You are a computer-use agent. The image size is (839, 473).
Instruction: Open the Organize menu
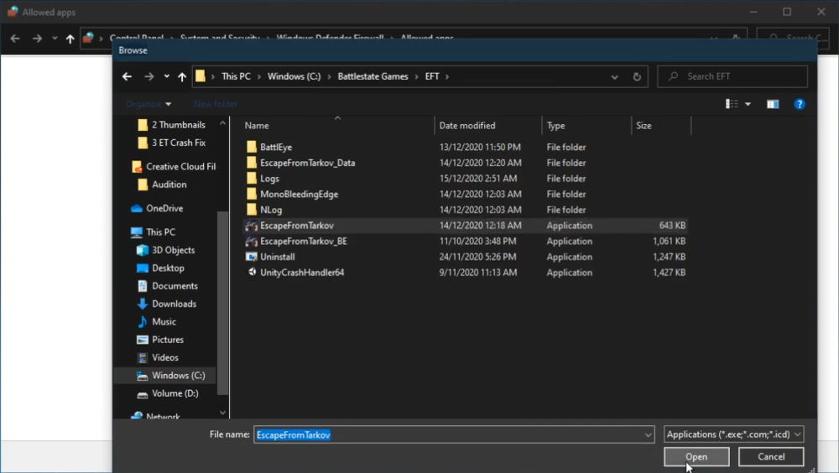pos(149,104)
